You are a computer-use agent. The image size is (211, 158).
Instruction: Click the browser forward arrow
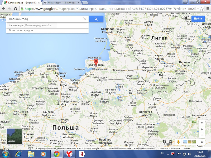(x=9, y=9)
